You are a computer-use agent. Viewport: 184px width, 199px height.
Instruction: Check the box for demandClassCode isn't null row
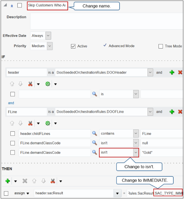(x=13, y=143)
